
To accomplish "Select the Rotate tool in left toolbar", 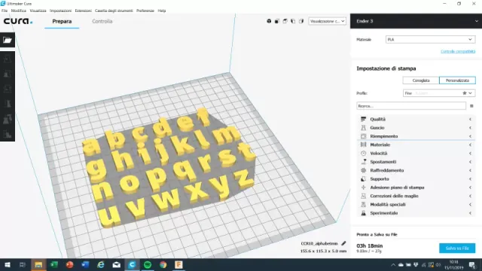I will pos(8,89).
